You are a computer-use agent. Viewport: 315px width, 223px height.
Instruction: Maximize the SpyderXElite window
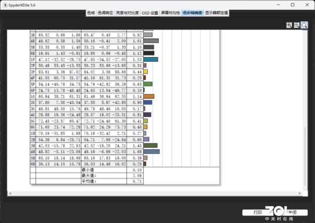[x=293, y=4]
